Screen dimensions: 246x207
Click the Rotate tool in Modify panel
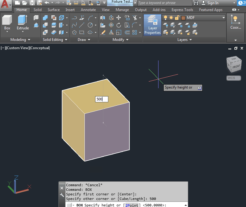[119, 25]
